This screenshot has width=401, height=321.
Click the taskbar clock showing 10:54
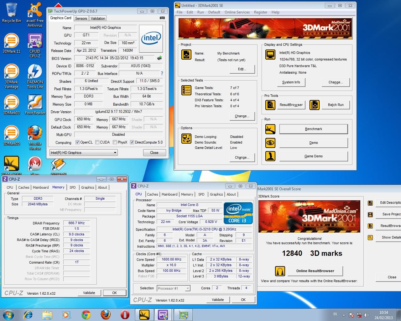[384, 315]
